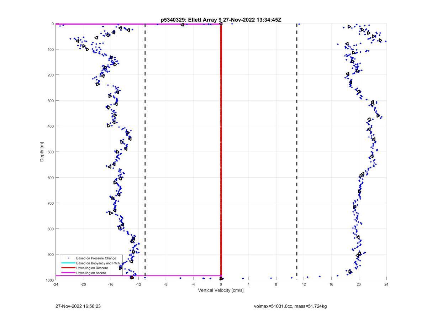Click the x-axis tick label '-20'
This screenshot has height=315, width=427.
click(x=83, y=284)
